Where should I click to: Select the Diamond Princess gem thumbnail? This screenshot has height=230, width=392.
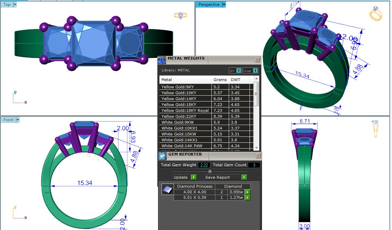pyautogui.click(x=167, y=189)
